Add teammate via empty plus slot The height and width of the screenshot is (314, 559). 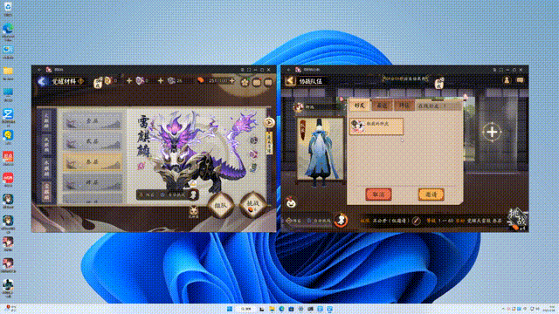click(492, 132)
